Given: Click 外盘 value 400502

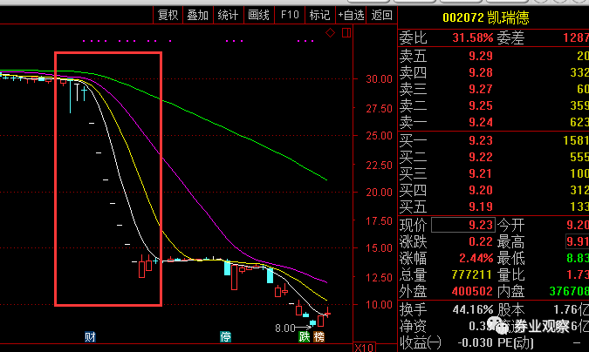Looking at the screenshot, I should 472,291.
